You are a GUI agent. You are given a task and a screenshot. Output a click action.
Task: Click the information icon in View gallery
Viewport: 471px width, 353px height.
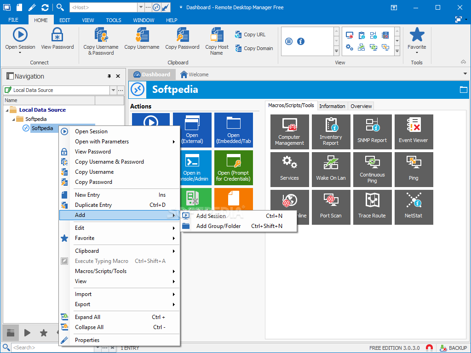[301, 41]
